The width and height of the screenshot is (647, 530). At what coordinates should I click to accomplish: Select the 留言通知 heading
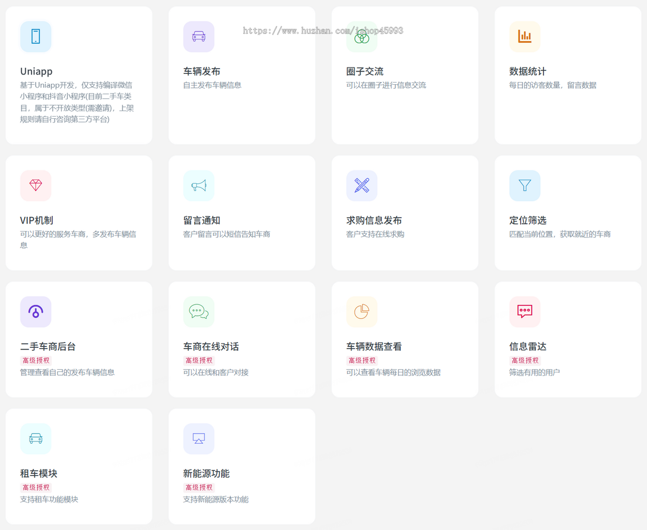coord(202,220)
